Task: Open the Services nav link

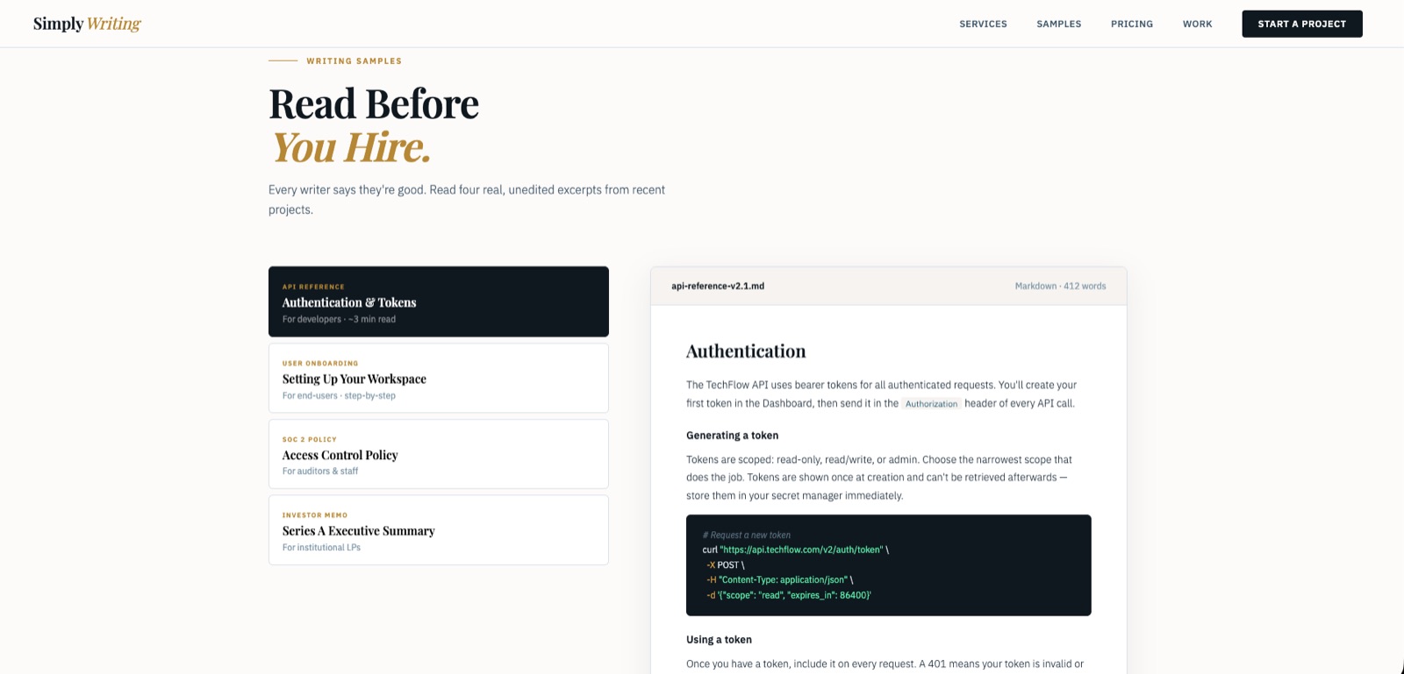Action: tap(983, 24)
